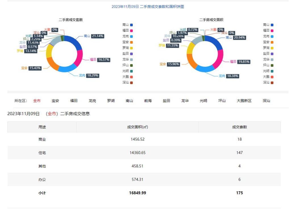The image size is (291, 220).
Task: Click brown 深汕 legend marker in 成交面积 chart
Action: [272, 83]
